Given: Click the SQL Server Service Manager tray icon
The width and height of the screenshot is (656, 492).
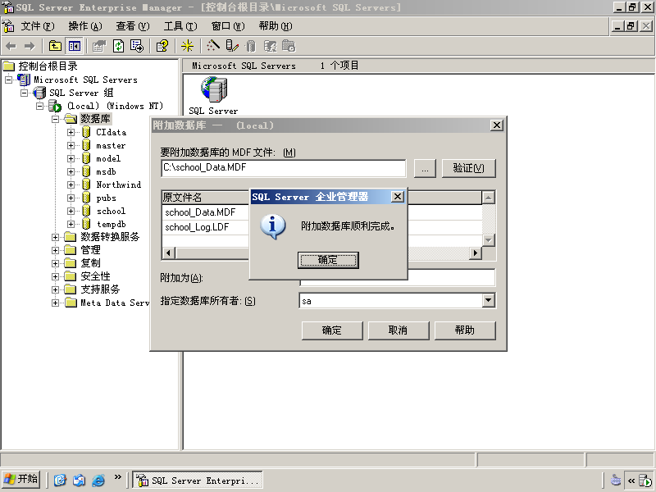Looking at the screenshot, I should pos(645,481).
